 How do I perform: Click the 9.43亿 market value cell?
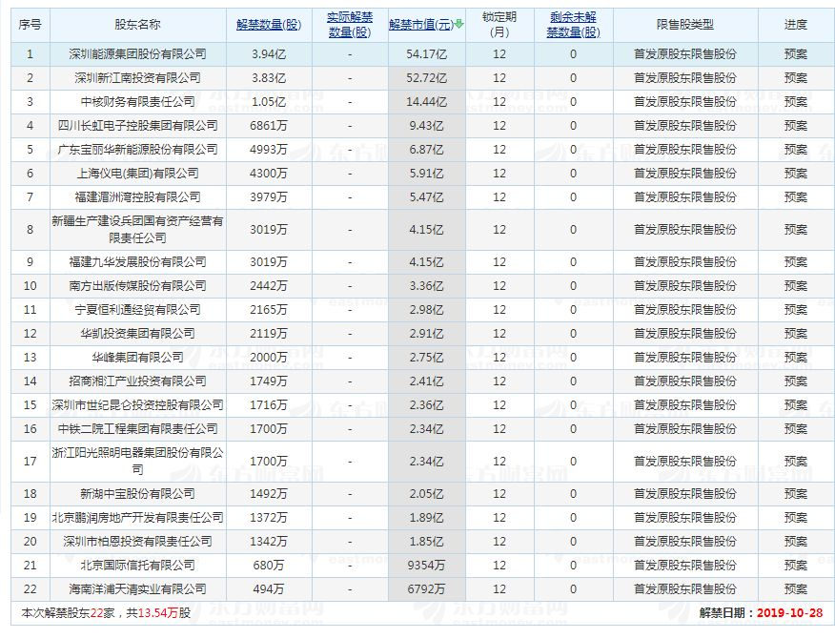(426, 126)
